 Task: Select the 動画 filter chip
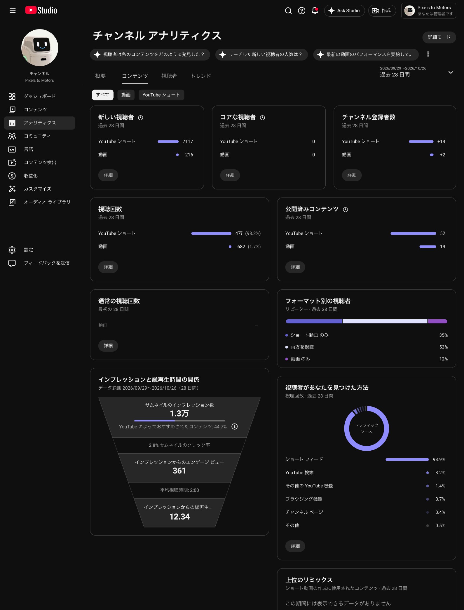pos(126,95)
